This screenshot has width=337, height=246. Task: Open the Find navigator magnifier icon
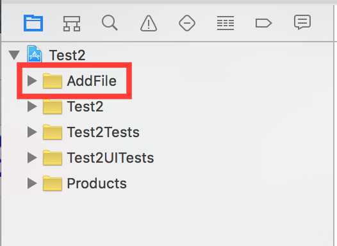tap(110, 22)
